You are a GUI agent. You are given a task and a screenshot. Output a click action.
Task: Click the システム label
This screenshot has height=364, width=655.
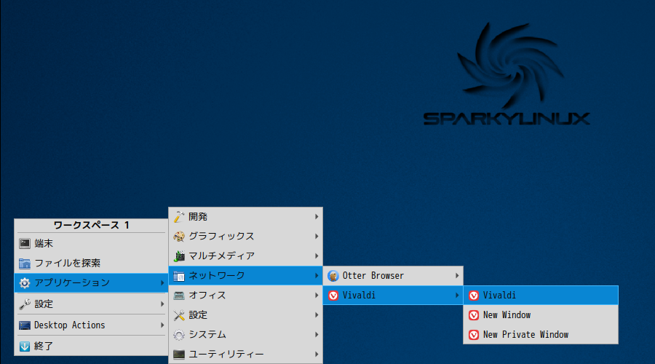click(x=207, y=335)
